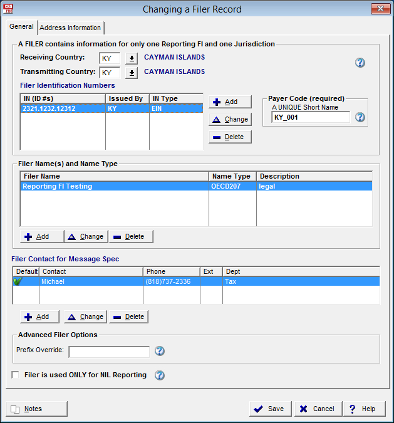
Task: Open Receiving Country lookup arrow
Action: (132, 58)
